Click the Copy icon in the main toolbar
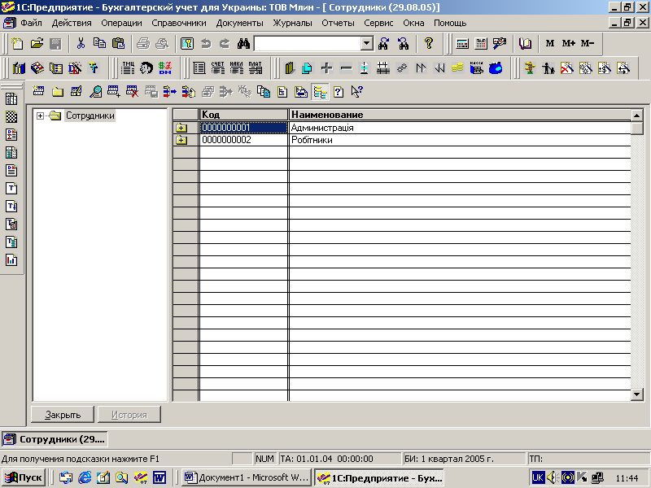The height and width of the screenshot is (488, 651). pos(99,43)
